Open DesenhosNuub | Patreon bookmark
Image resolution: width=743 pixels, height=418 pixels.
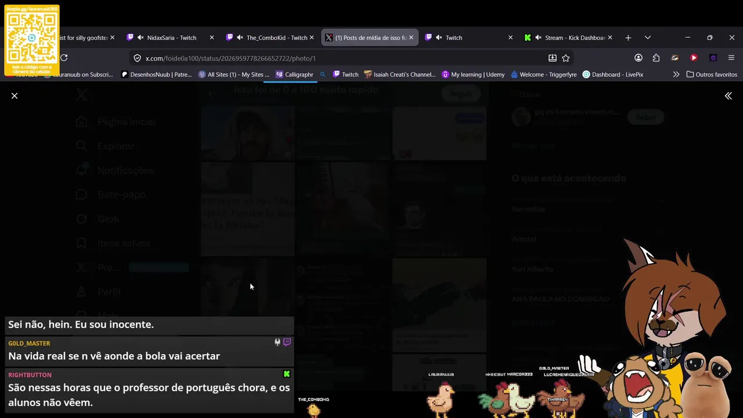[157, 74]
